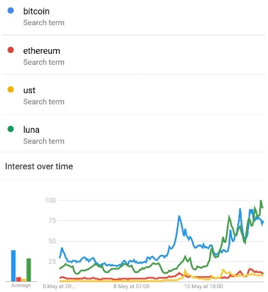Click the green luna average bar
Screen dimensions: 268x292
[29, 270]
